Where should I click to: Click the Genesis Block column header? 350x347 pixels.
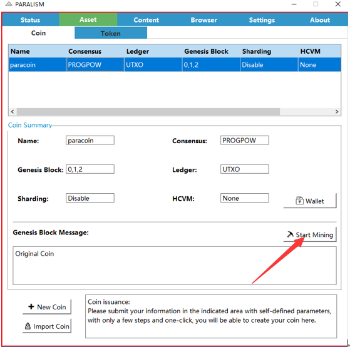(206, 51)
